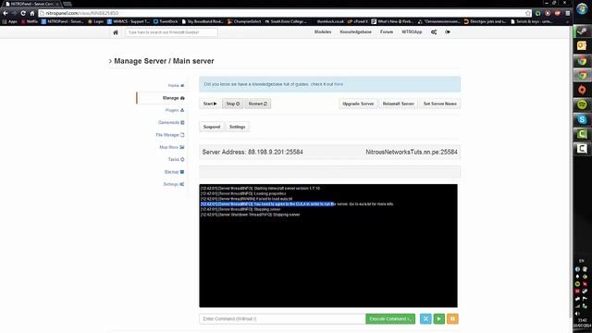Select the NITROPanel browser tab
Viewport: 592px width, 333px height.
(31, 4)
